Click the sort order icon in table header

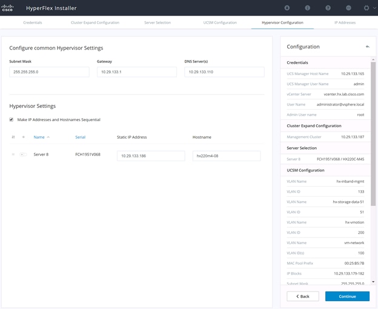point(13,137)
